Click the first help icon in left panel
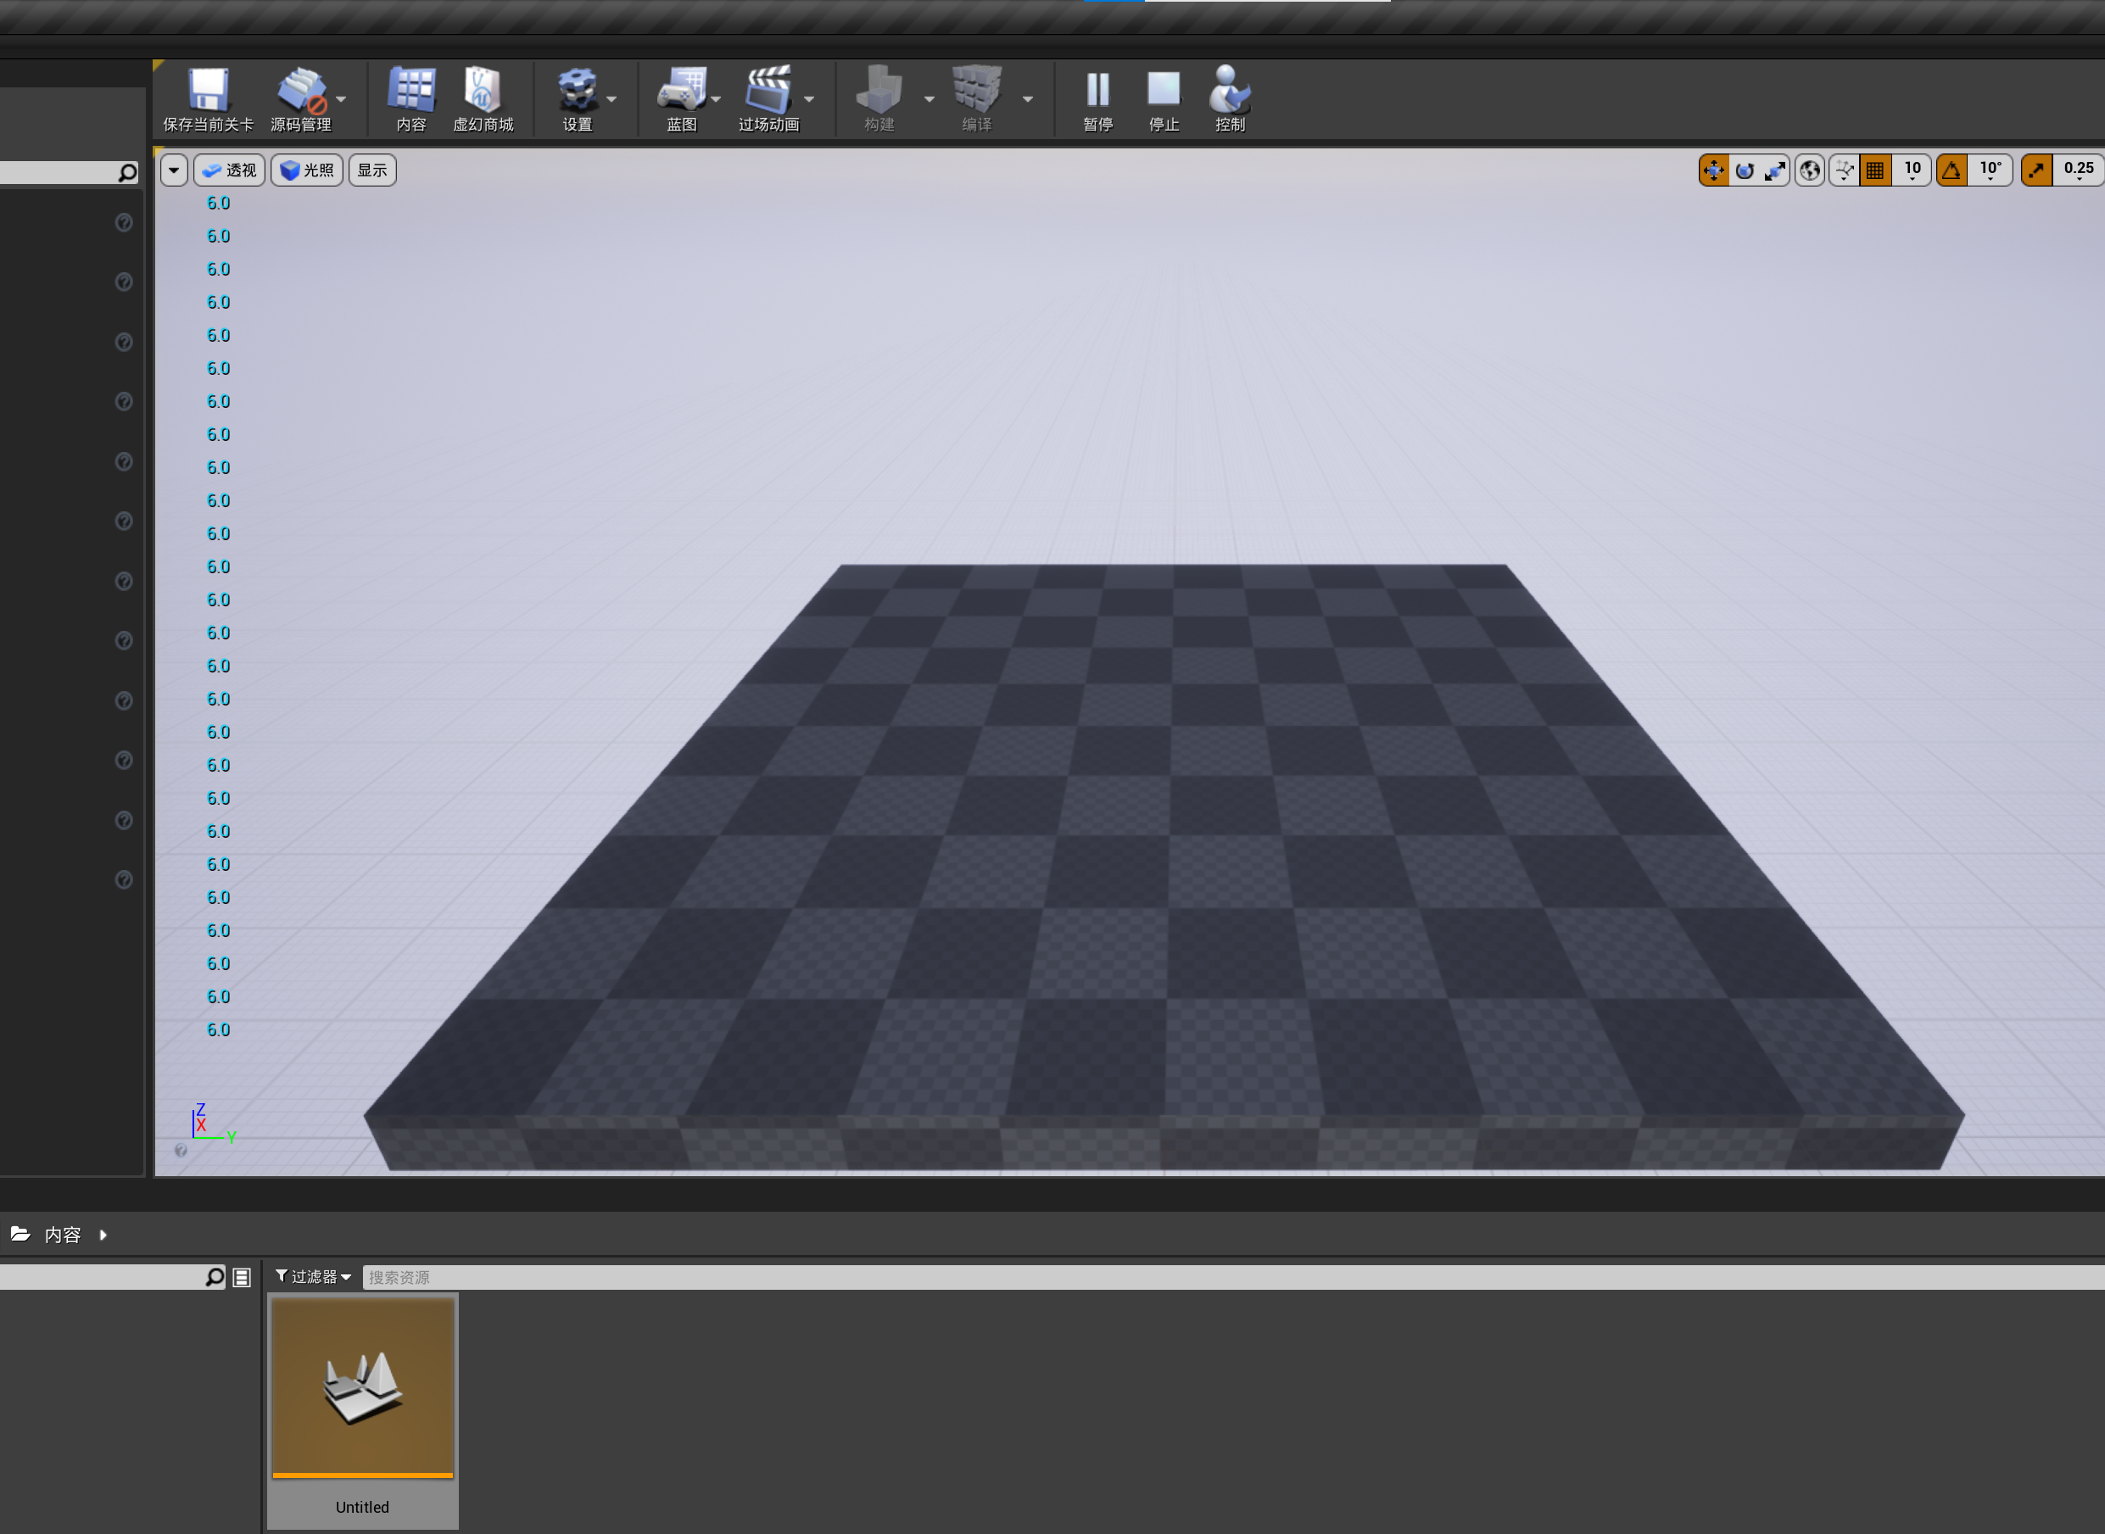2105x1534 pixels. point(124,223)
